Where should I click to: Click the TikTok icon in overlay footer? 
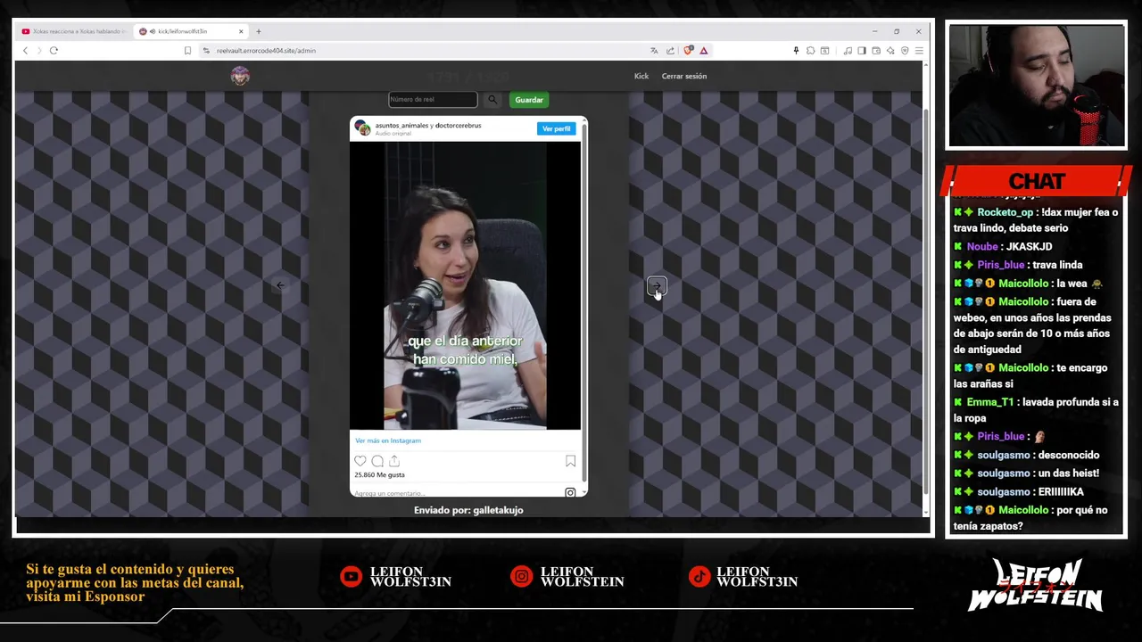pyautogui.click(x=699, y=577)
